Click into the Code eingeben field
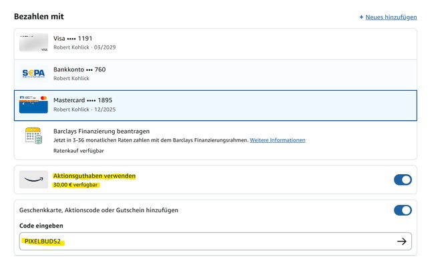The image size is (434, 265). click(x=216, y=241)
